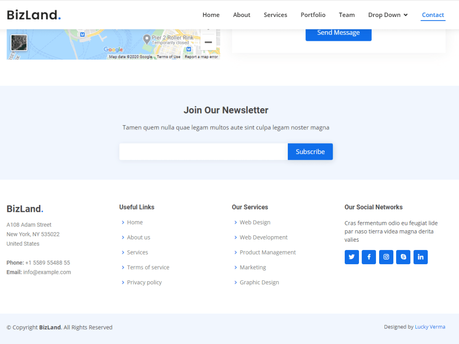Click the Subscribe button
Viewport: 459px width, 344px height.
tap(310, 151)
